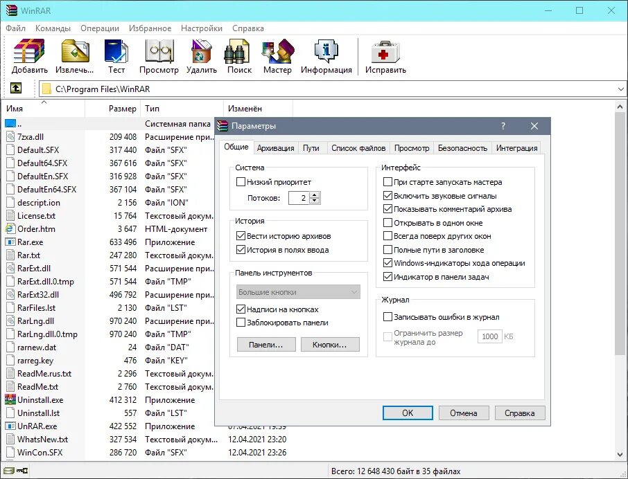628x479 pixels.
Task: Select the parent folder '..' icon
Action: point(10,123)
